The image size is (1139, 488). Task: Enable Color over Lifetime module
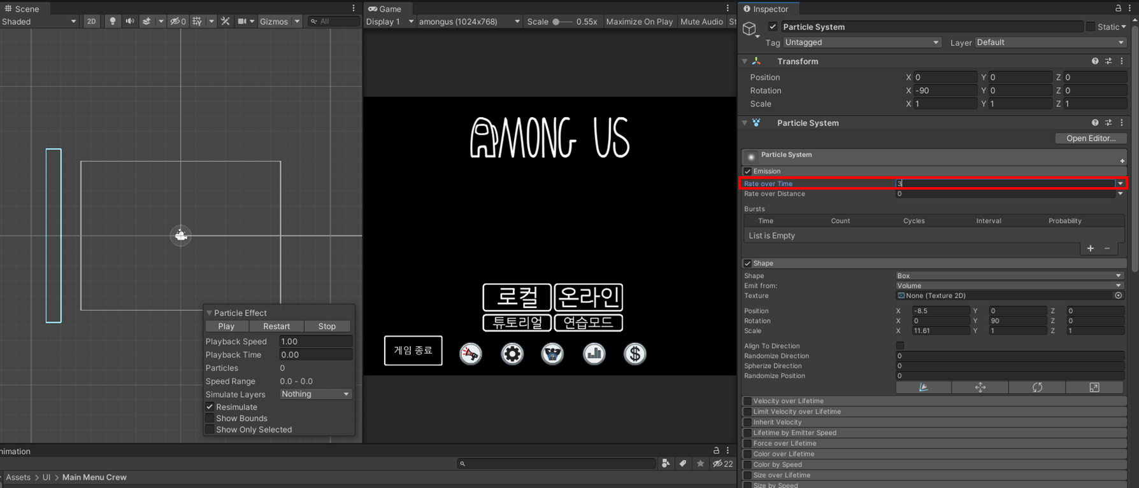[x=748, y=454]
